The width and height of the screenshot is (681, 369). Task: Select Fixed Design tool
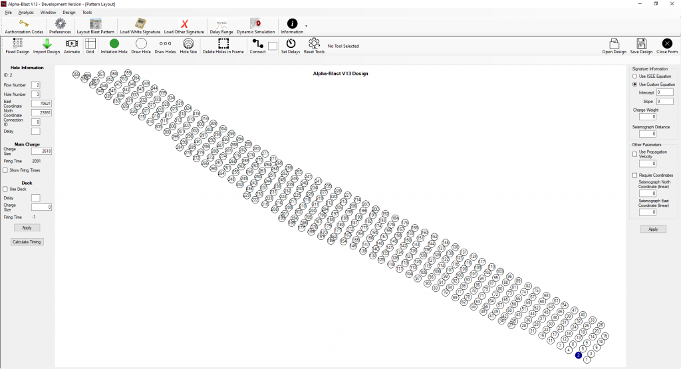[17, 46]
